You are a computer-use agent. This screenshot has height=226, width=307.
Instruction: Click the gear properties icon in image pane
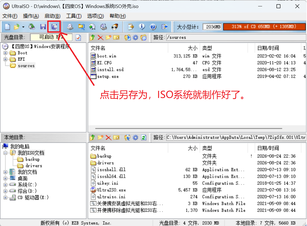click(135, 37)
